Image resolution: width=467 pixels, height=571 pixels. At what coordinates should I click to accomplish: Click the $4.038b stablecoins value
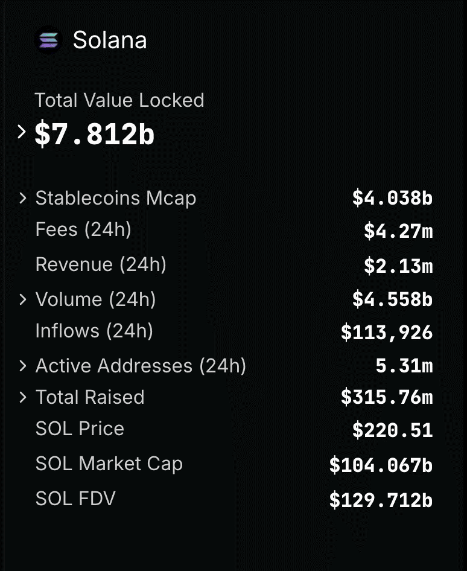coord(392,198)
